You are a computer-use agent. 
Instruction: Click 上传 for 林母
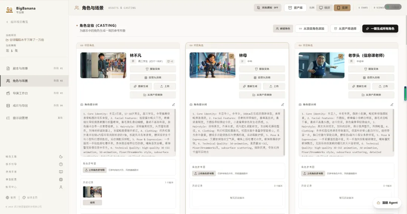click(x=274, y=86)
